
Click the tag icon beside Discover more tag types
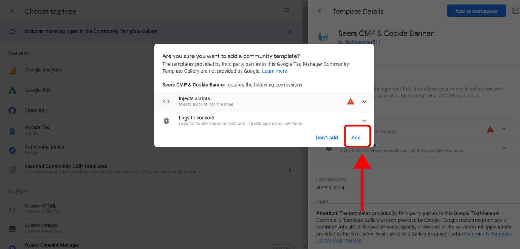click(x=12, y=31)
